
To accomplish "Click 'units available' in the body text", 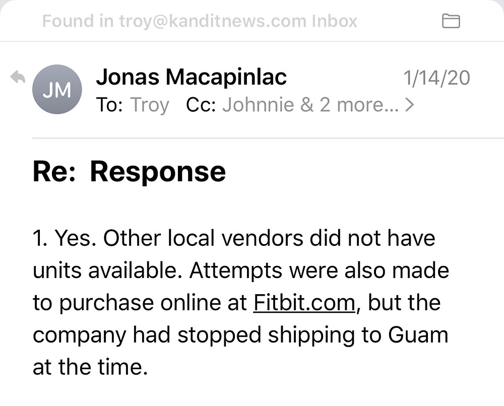I will coord(109,270).
